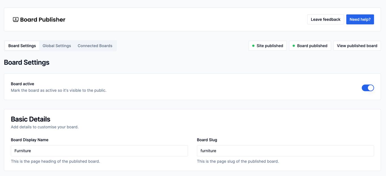Click the Board Publisher title text
386x176 pixels.
tap(43, 20)
